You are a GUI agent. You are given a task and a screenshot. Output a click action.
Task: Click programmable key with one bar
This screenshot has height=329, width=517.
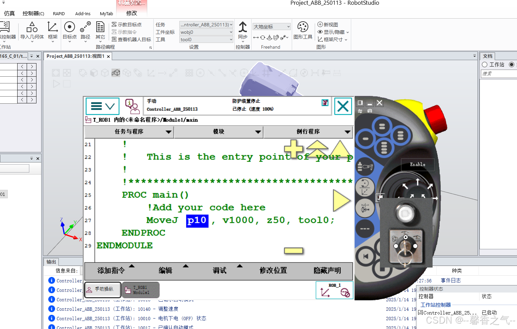tap(365, 138)
